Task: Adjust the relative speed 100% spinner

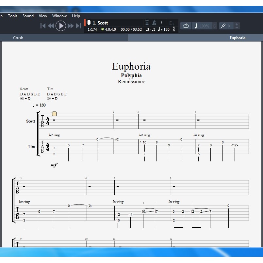Action: click(x=215, y=26)
